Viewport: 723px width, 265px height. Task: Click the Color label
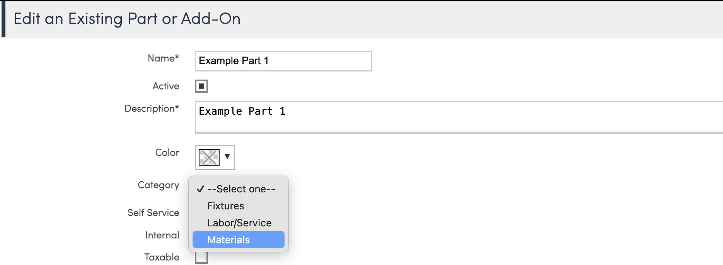[167, 153]
